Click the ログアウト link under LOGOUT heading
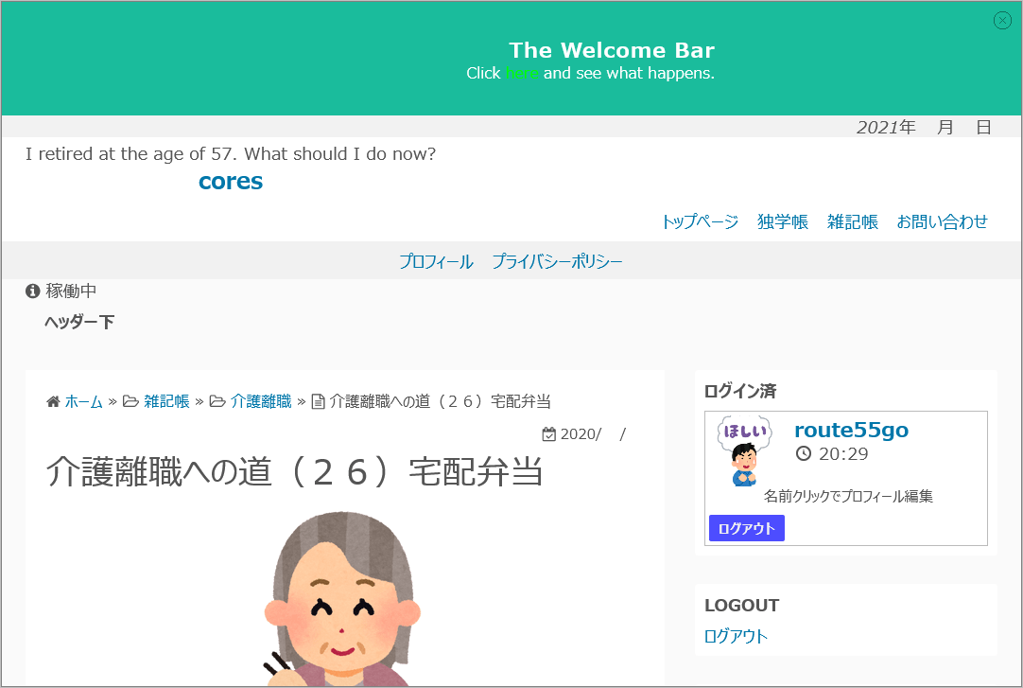This screenshot has width=1023, height=688. 736,637
